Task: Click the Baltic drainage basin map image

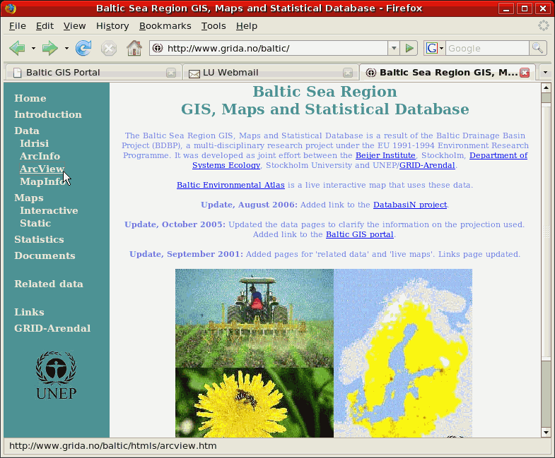Action: [403, 353]
